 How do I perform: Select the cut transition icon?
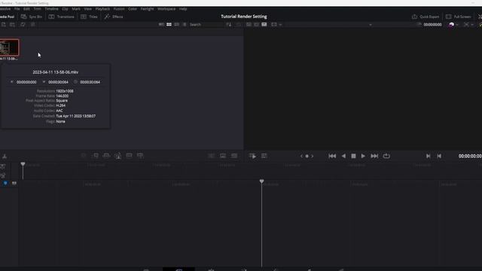point(211,156)
